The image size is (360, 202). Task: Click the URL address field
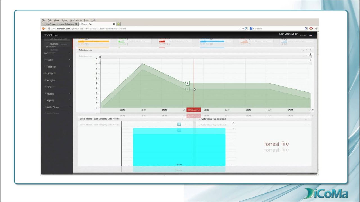tap(143, 29)
